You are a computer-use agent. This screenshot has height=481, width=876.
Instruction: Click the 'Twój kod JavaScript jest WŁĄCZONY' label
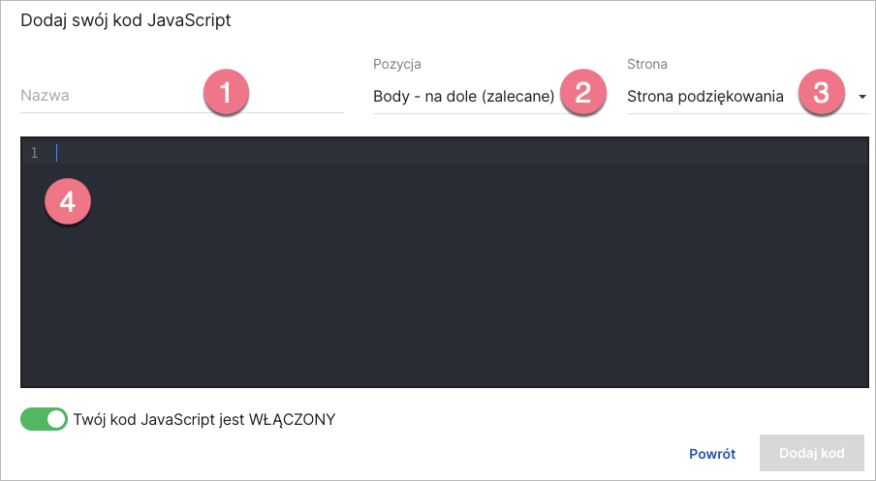[x=203, y=419]
